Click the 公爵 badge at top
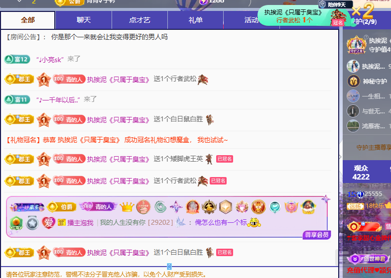This screenshot has width=391, height=278. [69, 2]
